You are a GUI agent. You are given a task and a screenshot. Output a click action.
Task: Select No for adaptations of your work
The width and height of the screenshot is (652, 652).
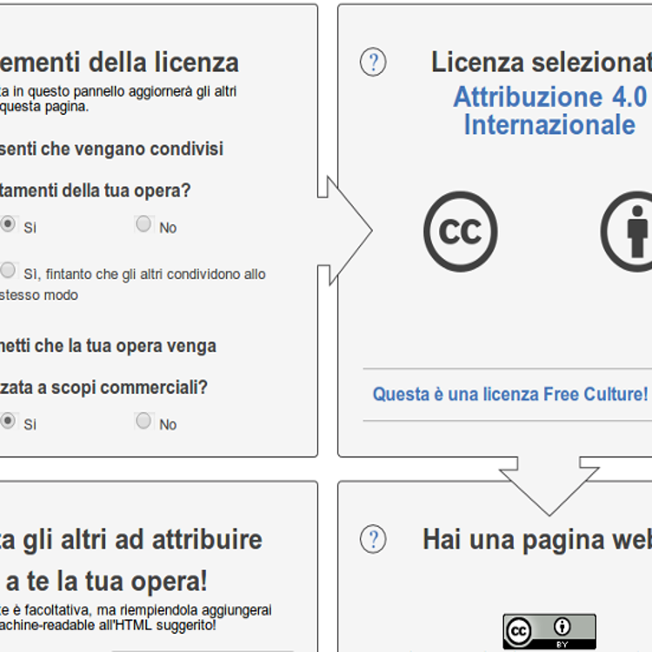pos(143,224)
